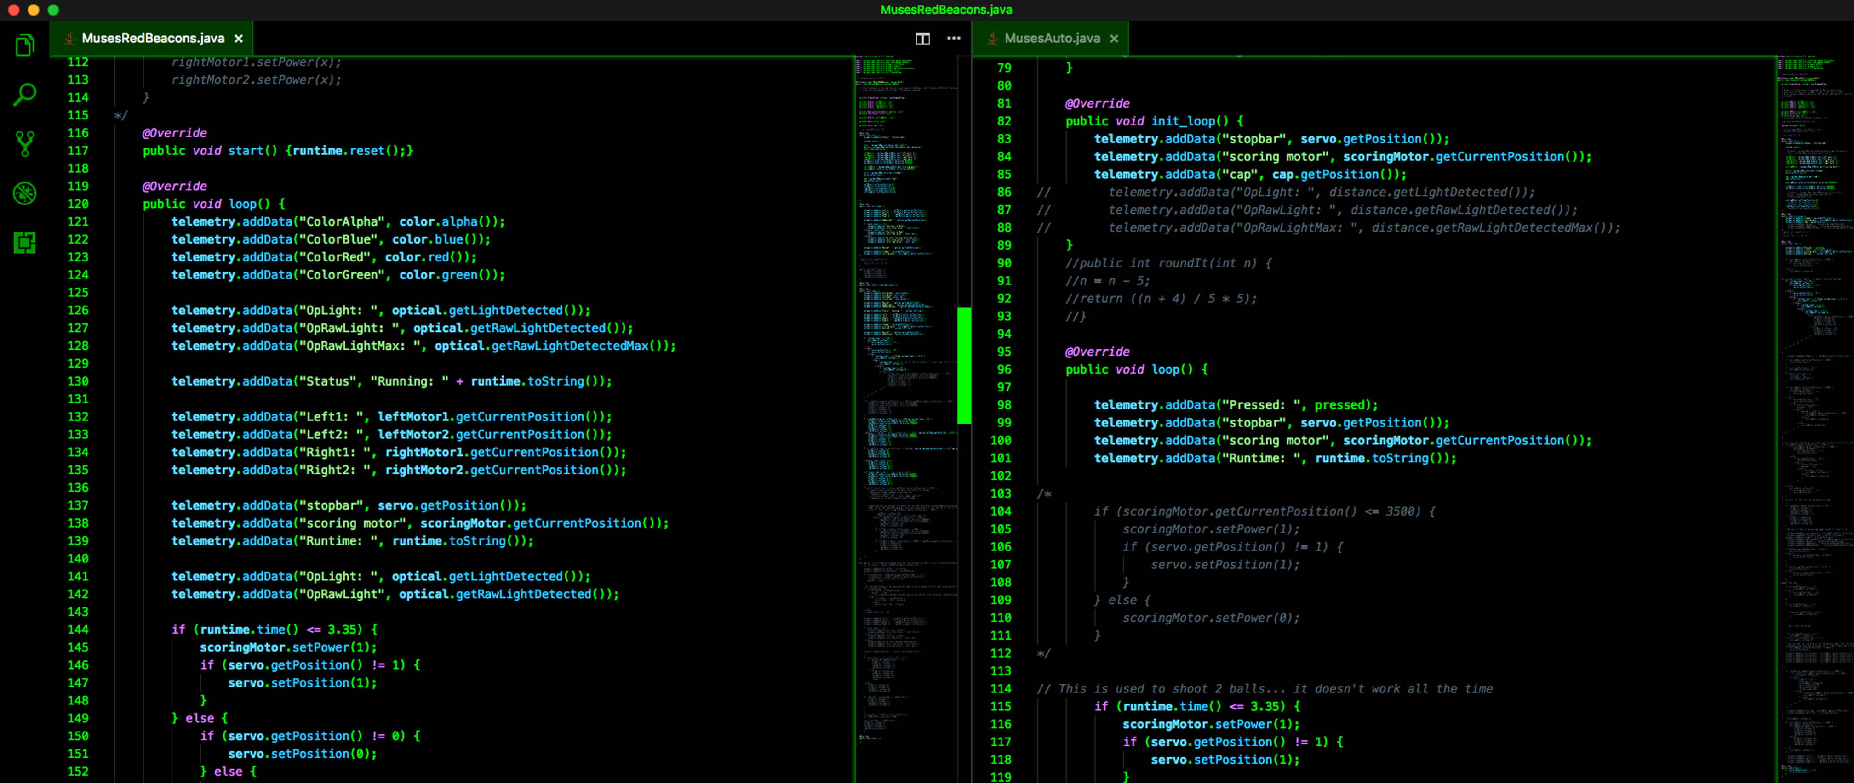Click the Java file icon on MusesRedBeacons tab
Screen dimensions: 1854x783
70,38
